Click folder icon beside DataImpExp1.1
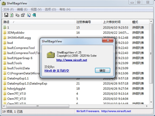The width and height of the screenshot is (155, 116). (x=5, y=78)
